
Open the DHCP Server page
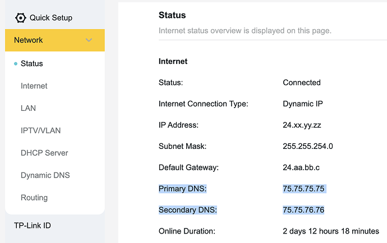pyautogui.click(x=44, y=153)
